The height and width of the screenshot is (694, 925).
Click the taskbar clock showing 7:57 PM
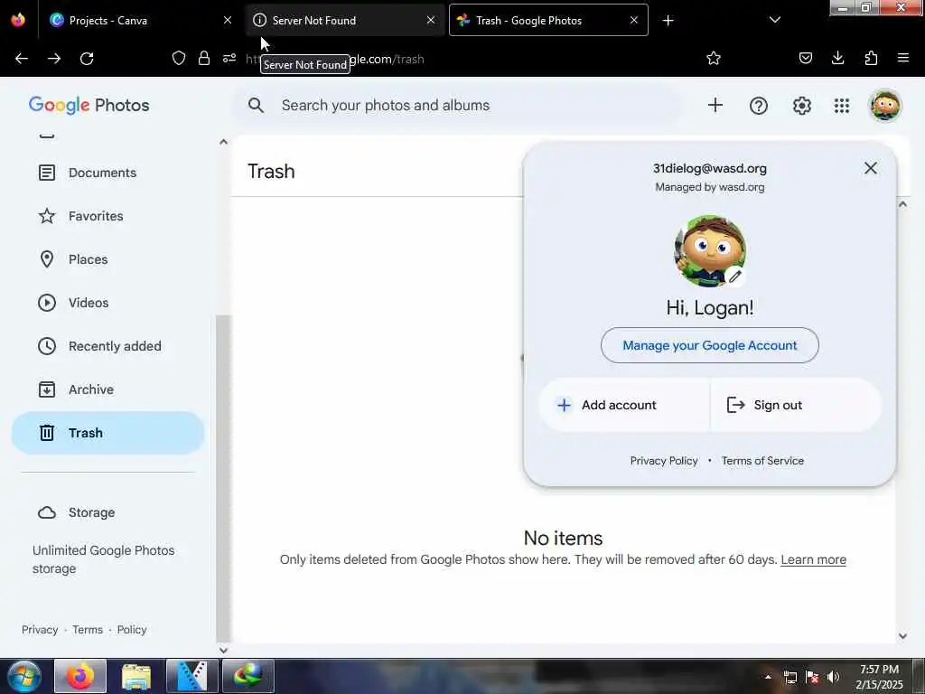(879, 677)
